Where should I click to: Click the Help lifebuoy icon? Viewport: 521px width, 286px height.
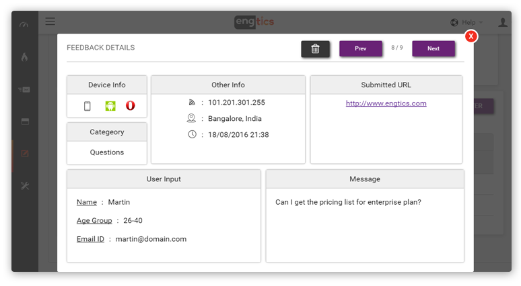click(454, 22)
